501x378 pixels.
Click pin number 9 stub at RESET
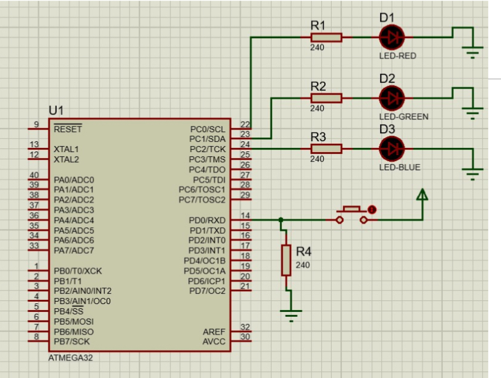click(x=39, y=128)
